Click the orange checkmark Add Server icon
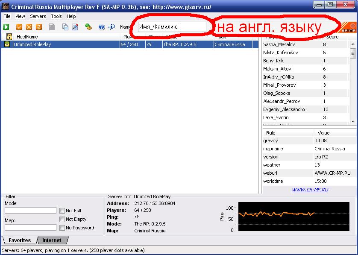The height and width of the screenshot is (255, 358). click(x=19, y=27)
